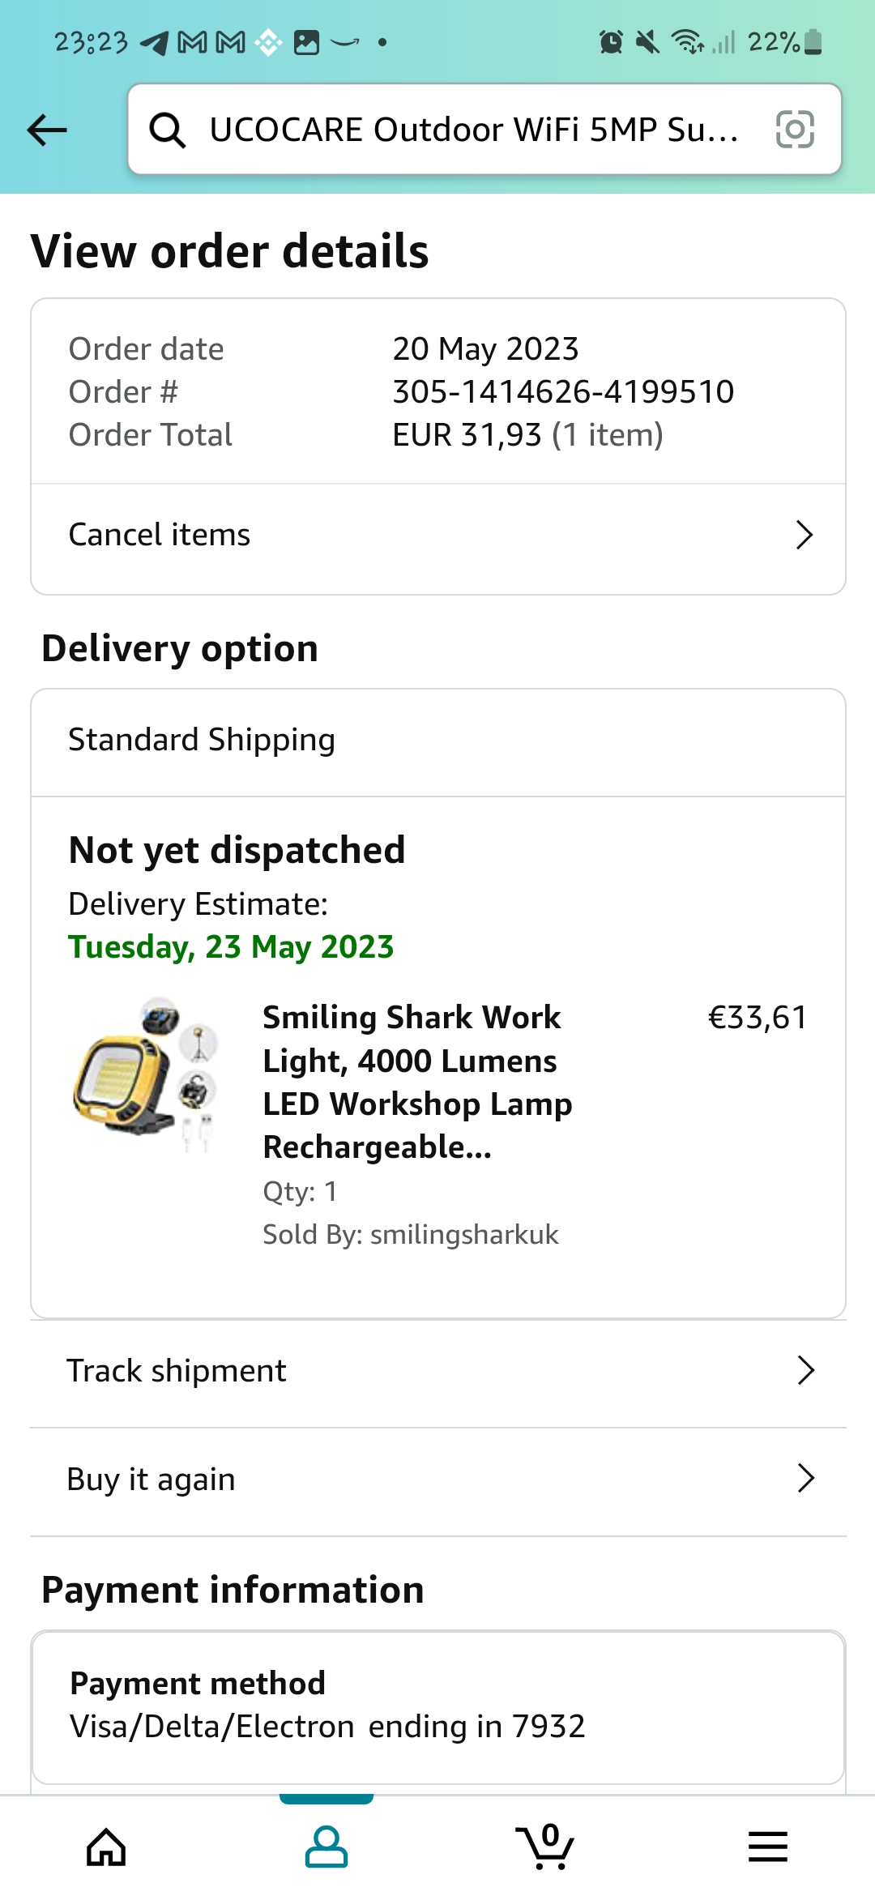Expand the Buy it again chevron
The height and width of the screenshot is (1896, 875).
click(x=805, y=1479)
